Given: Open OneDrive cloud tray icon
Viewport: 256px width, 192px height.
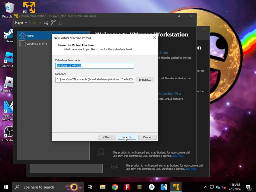Looking at the screenshot, I should coord(218,187).
